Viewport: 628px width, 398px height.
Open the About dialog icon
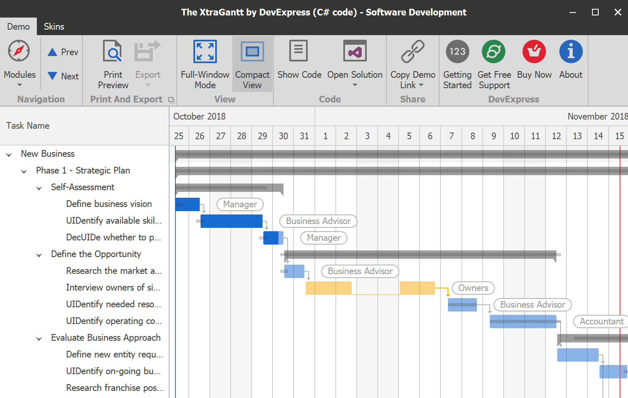[x=571, y=51]
